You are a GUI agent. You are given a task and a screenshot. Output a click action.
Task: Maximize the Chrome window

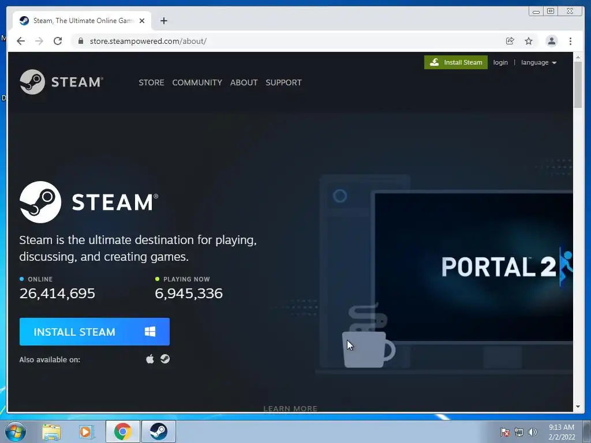tap(551, 12)
